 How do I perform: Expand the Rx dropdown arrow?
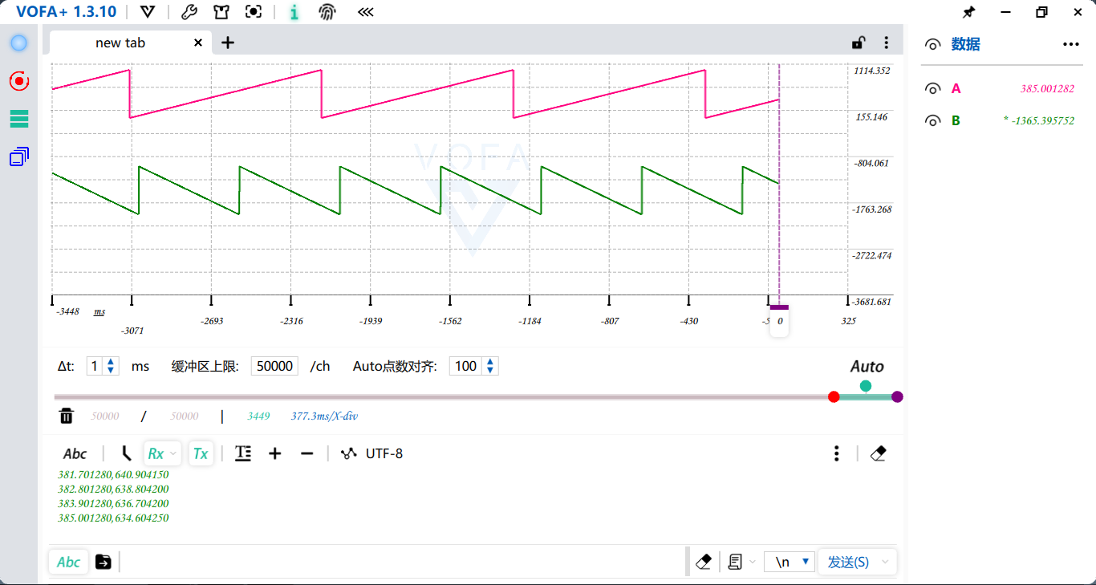pyautogui.click(x=173, y=453)
